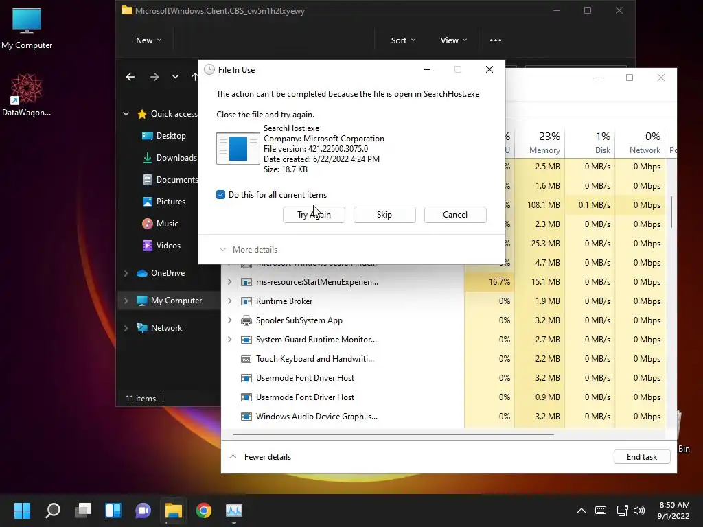Screen dimensions: 703x527
Task: Expand OneDrive in navigation pane
Action: 126,273
